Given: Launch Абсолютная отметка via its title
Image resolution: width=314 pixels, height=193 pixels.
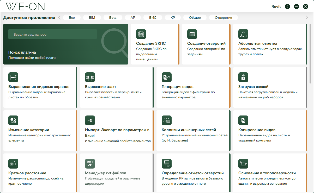Looking at the screenshot, I should (x=258, y=43).
